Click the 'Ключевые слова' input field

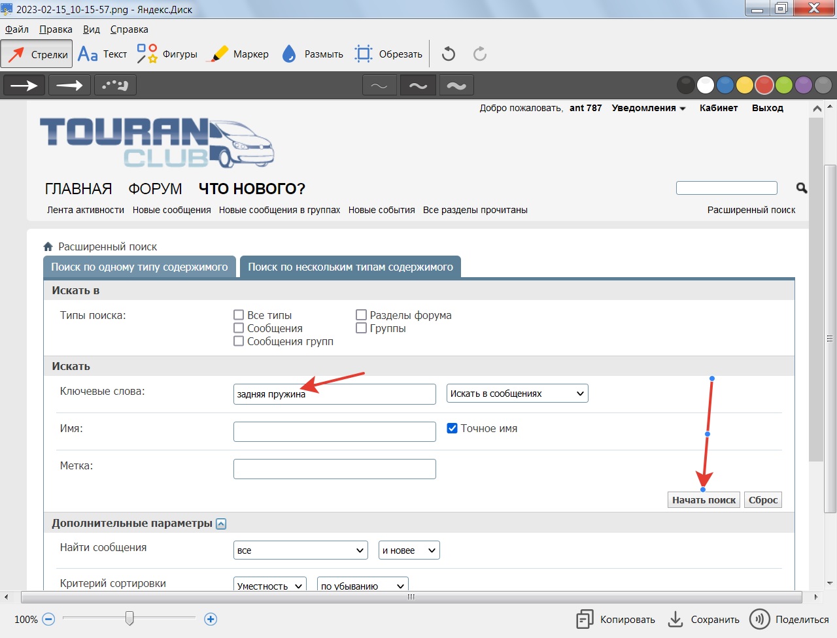click(335, 394)
